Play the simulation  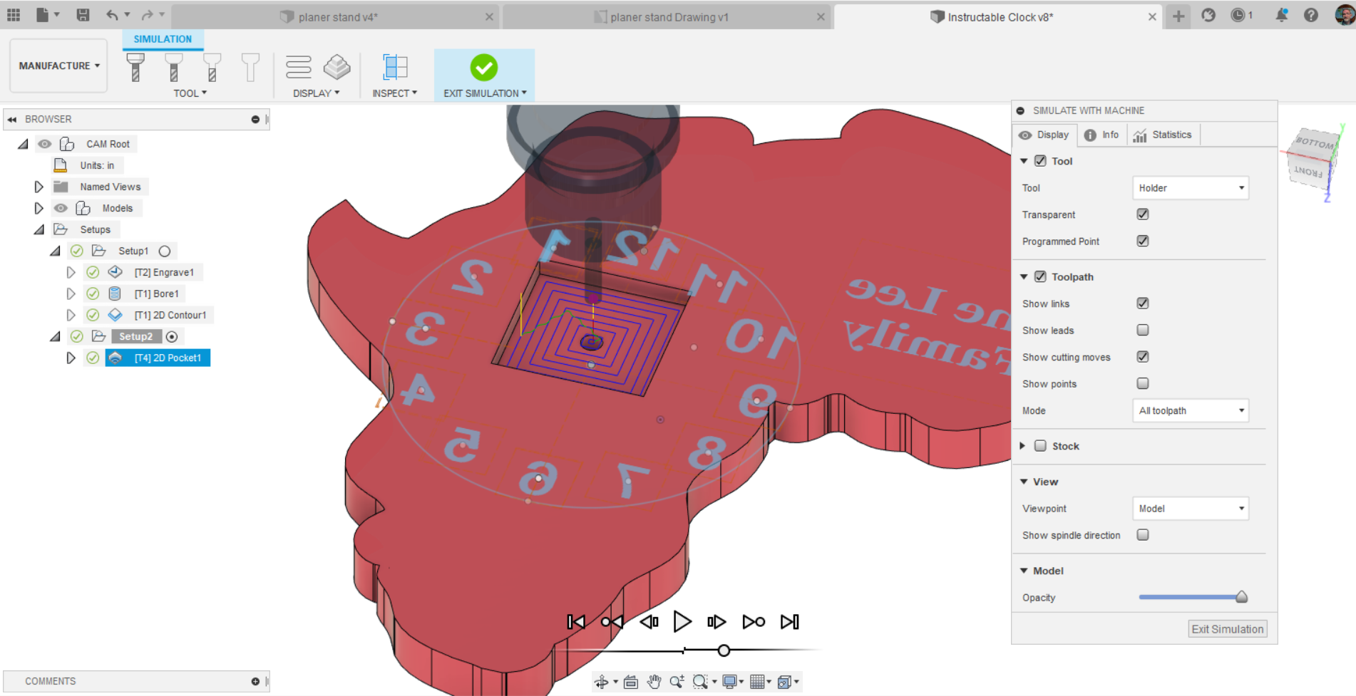[682, 622]
